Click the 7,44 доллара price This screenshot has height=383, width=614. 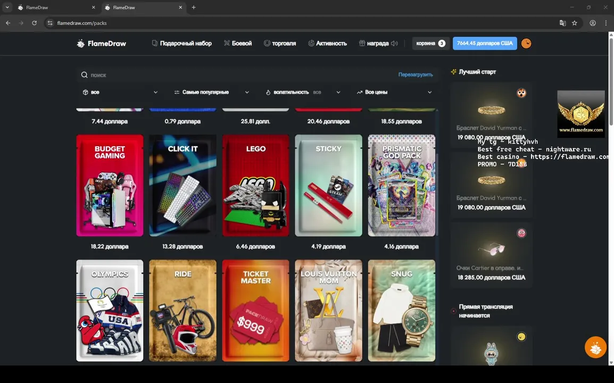(x=110, y=121)
